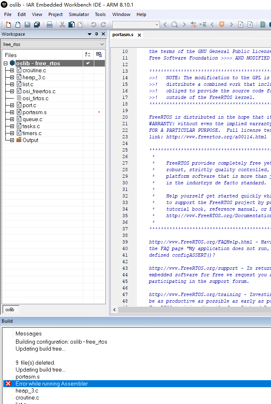This screenshot has height=404, width=271.
Task: Click build status column header icon
Action: coord(88,54)
